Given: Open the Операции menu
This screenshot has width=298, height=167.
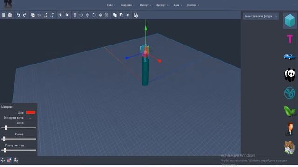Looking at the screenshot, I should (x=127, y=5).
